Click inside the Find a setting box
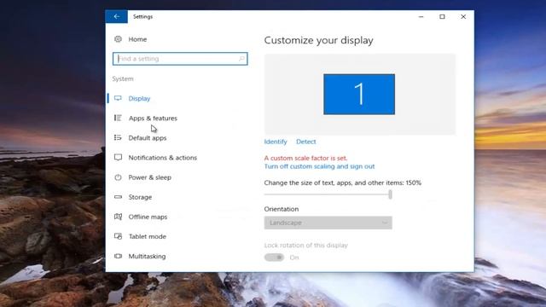The image size is (546, 307). point(180,59)
